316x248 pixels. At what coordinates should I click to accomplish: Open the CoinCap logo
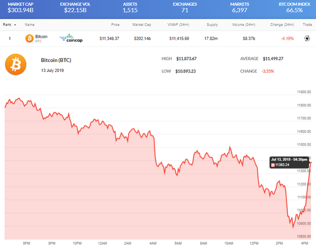pyautogui.click(x=71, y=38)
